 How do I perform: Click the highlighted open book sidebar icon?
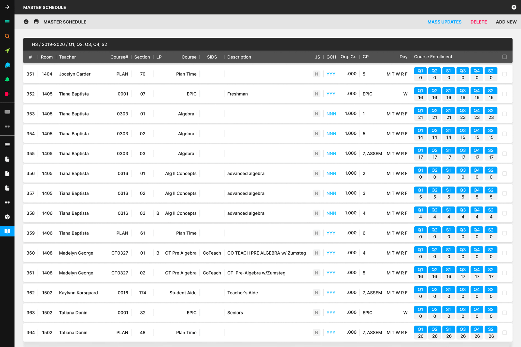pyautogui.click(x=7, y=231)
